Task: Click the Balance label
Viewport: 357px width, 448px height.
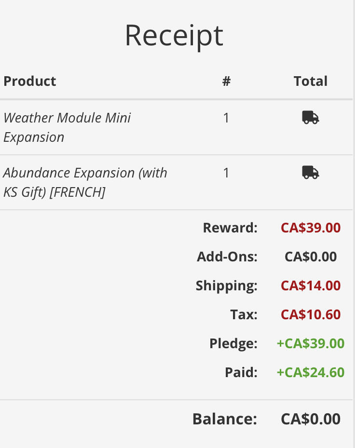Action: pyautogui.click(x=225, y=419)
